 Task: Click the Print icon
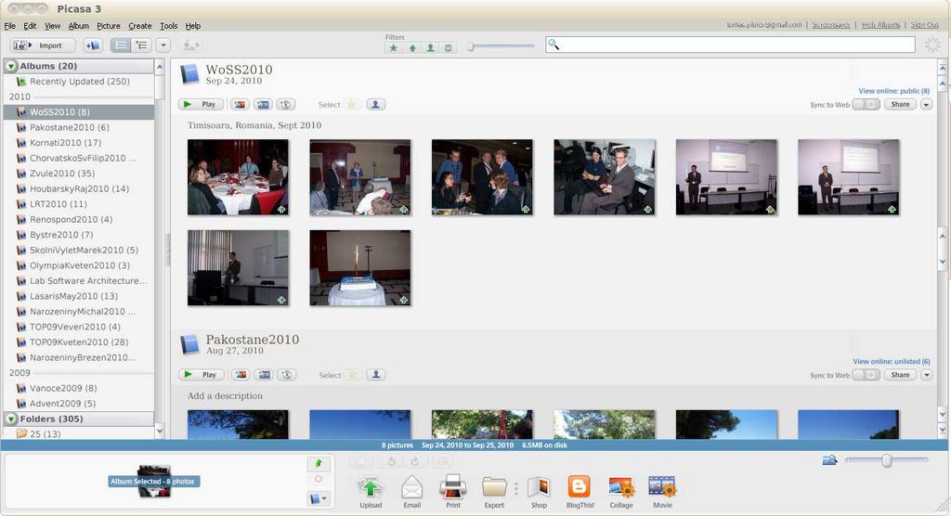point(453,488)
